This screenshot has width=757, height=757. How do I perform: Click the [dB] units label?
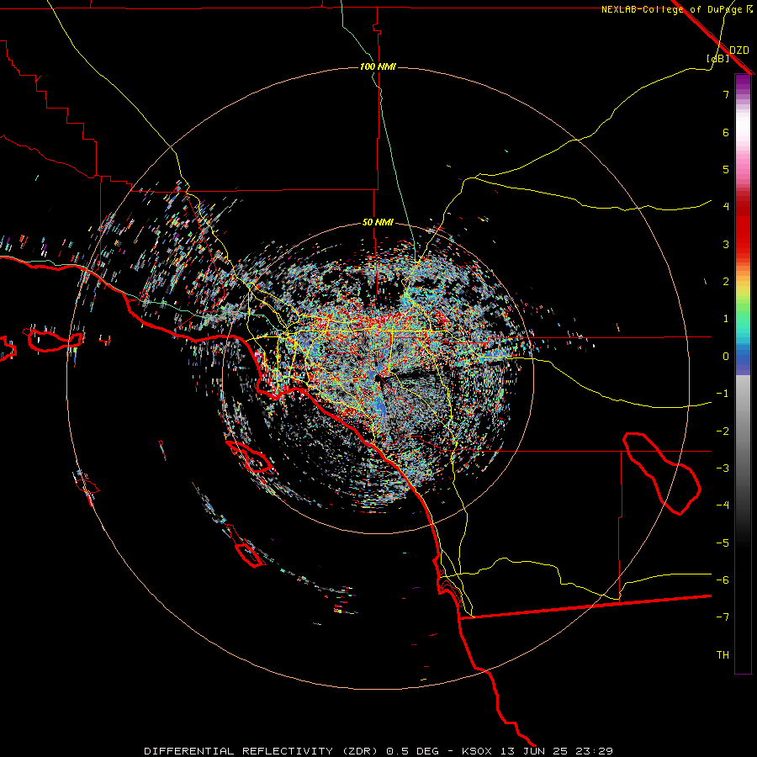click(718, 58)
